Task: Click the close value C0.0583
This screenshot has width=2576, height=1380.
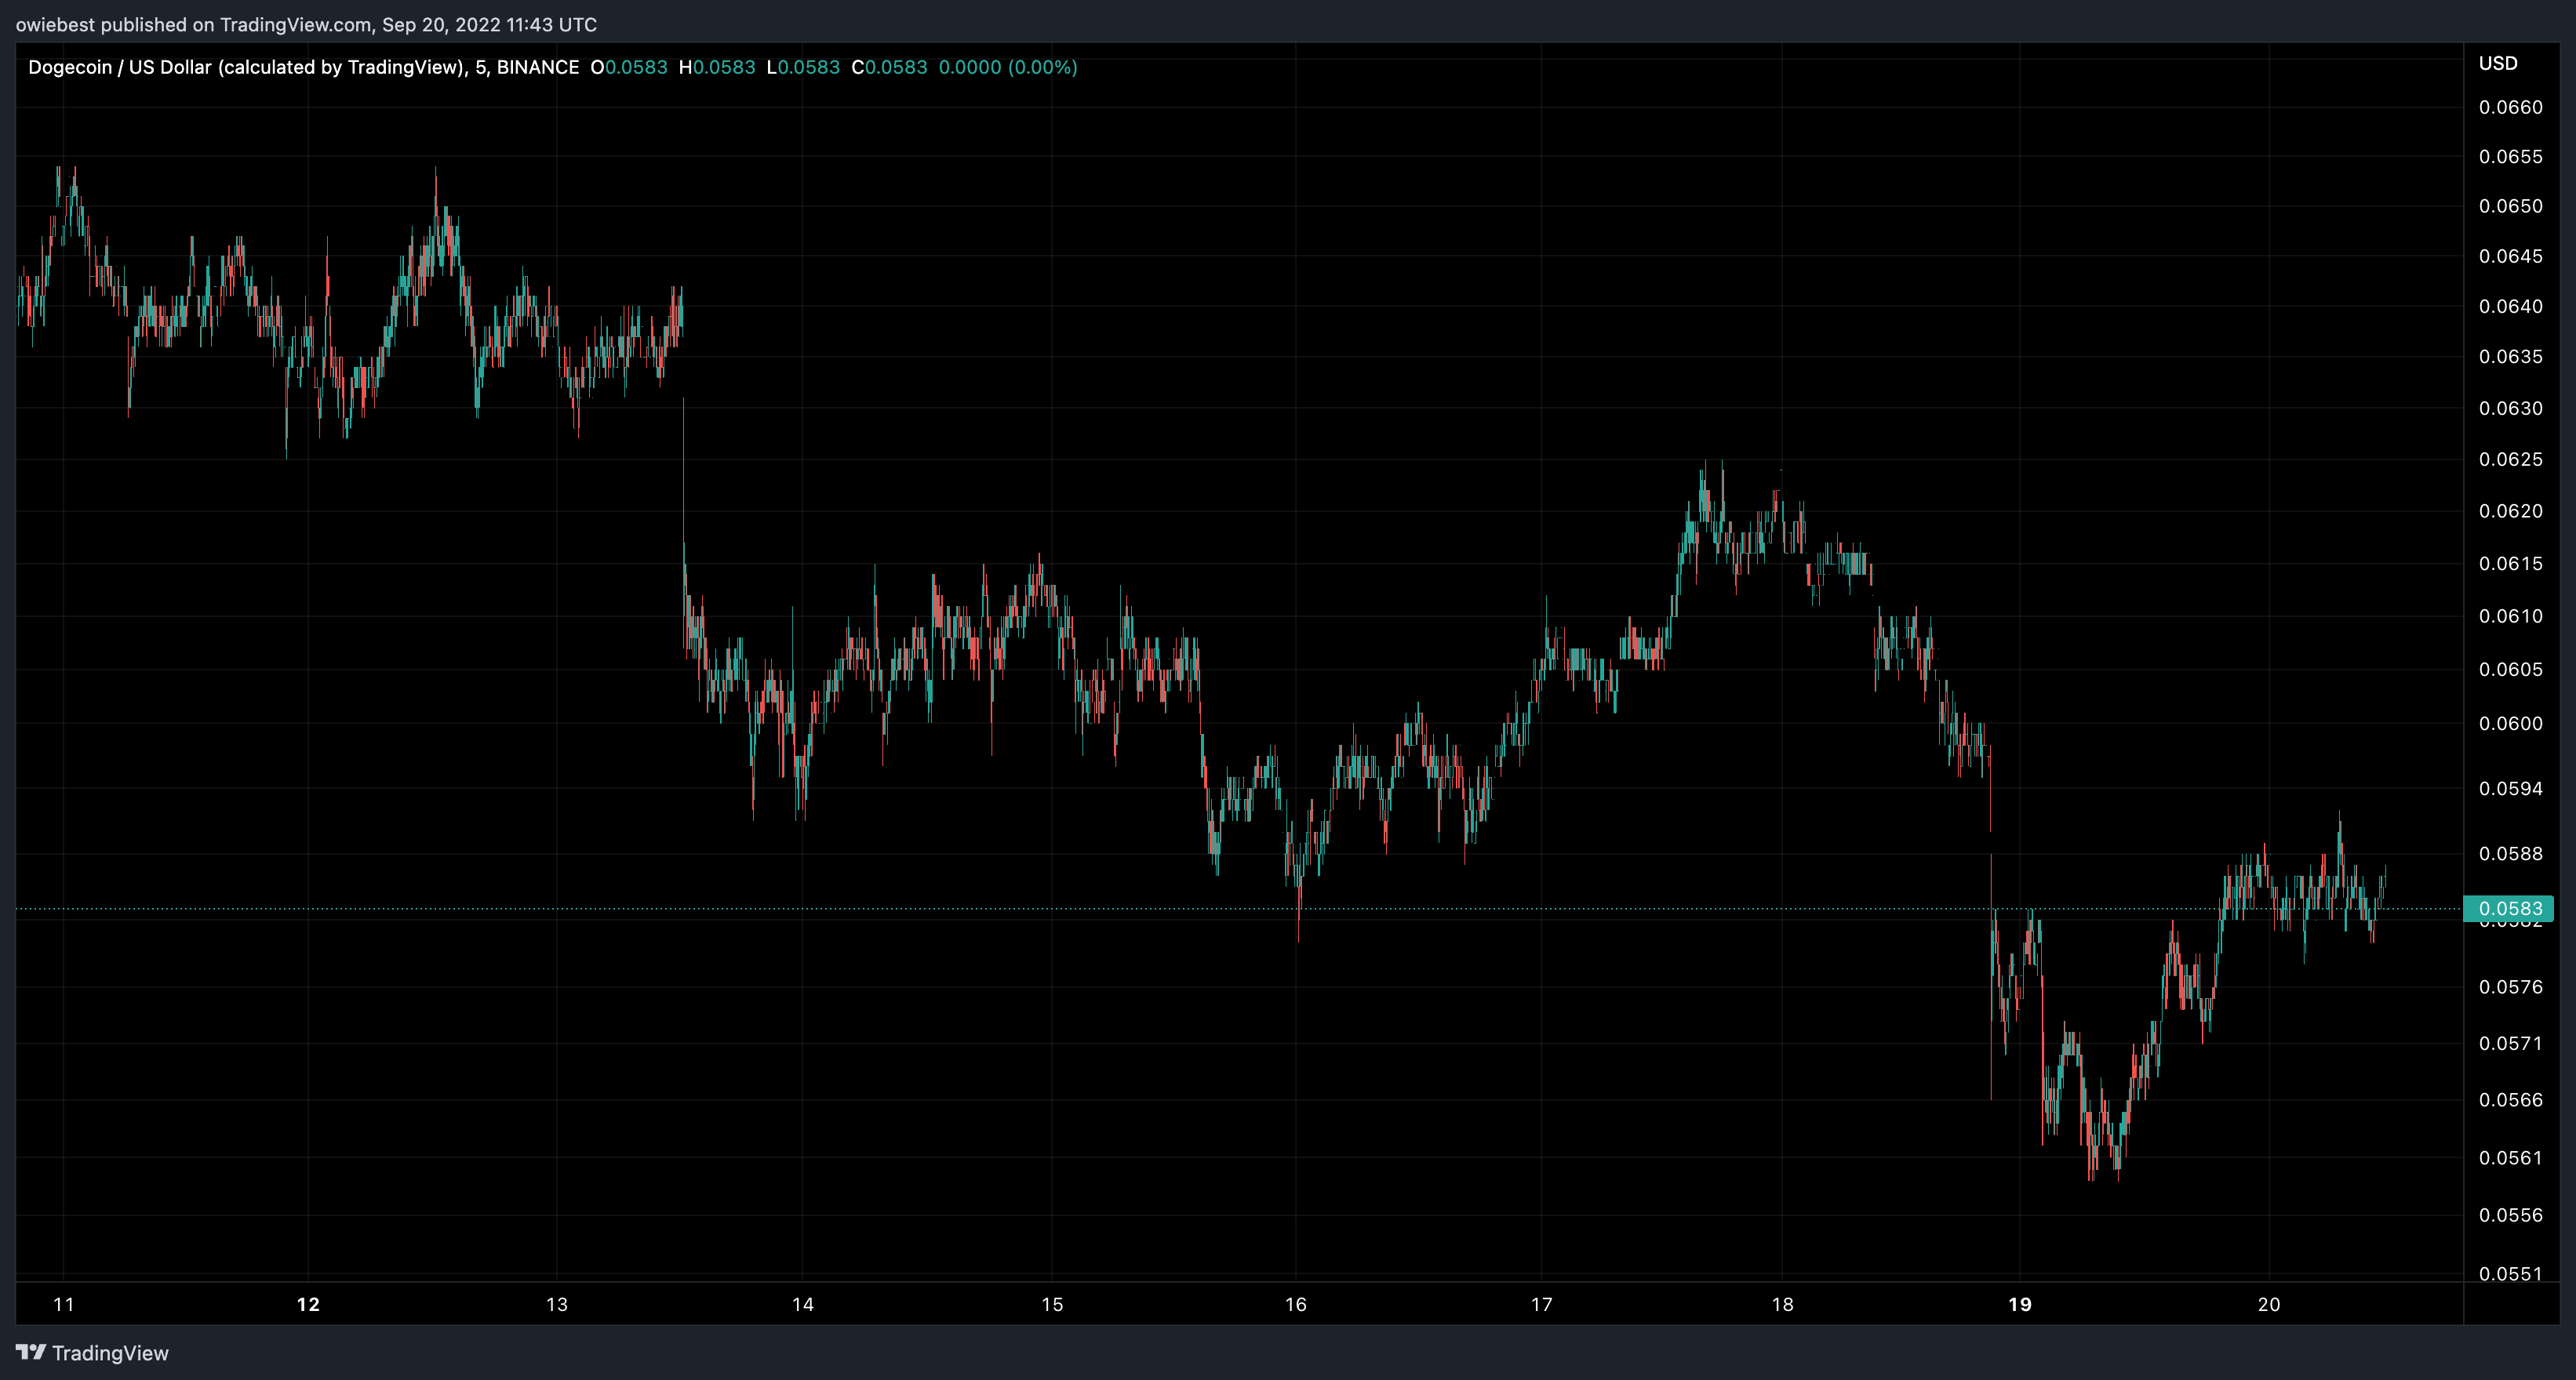Action: (889, 67)
